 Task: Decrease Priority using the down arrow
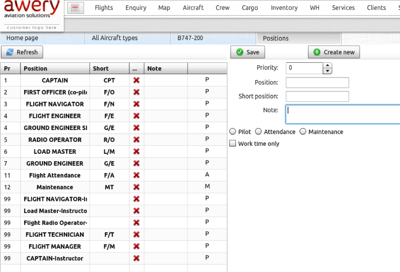click(327, 71)
